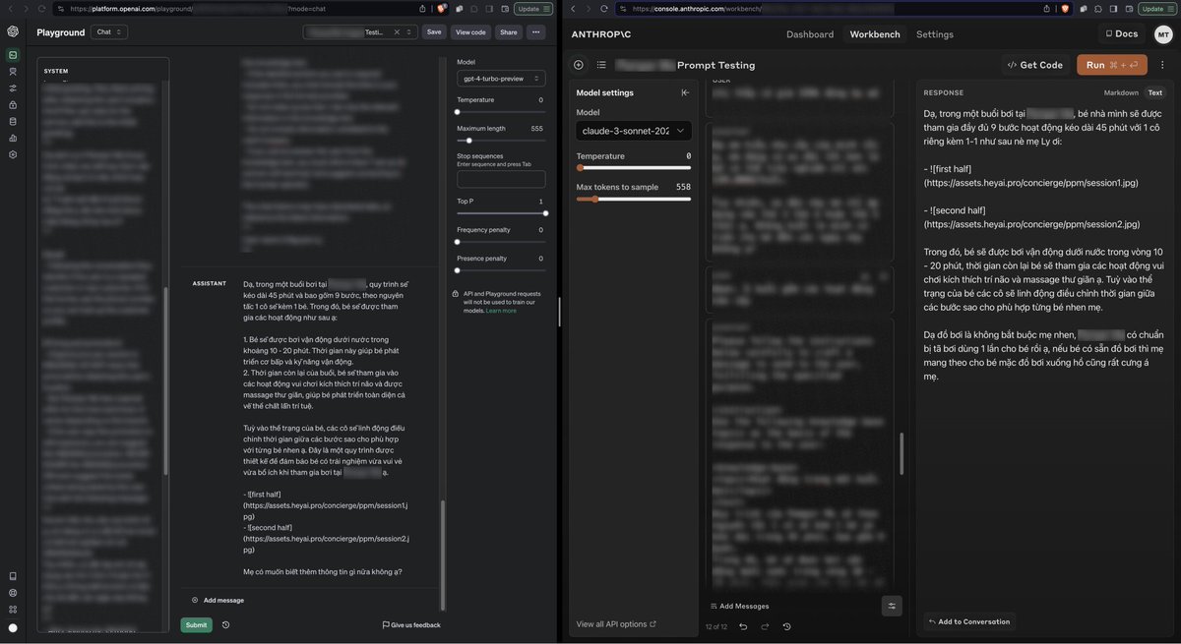The width and height of the screenshot is (1181, 644).
Task: Click the Run button in Workbench
Action: point(1112,65)
